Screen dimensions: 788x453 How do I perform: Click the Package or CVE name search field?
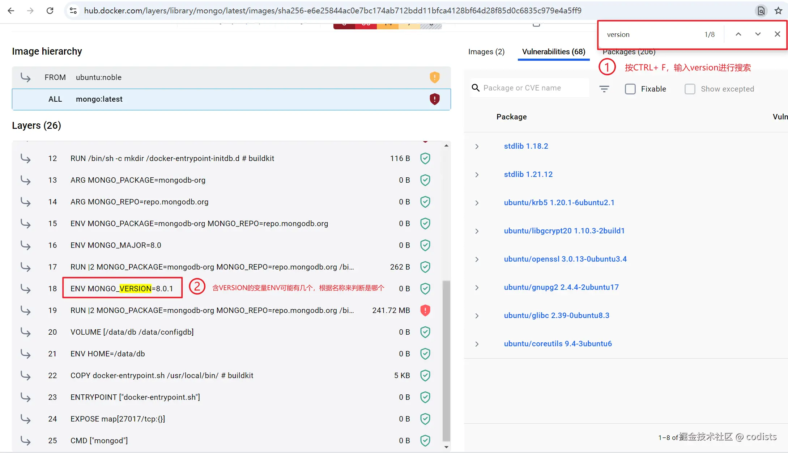[x=528, y=88]
